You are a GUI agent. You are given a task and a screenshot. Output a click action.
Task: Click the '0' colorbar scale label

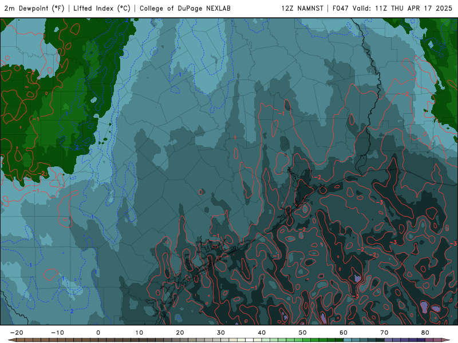tap(98, 333)
